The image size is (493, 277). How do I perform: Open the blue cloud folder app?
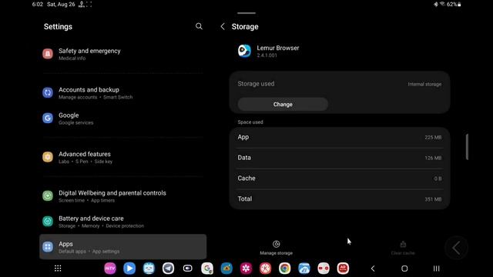[x=304, y=269]
